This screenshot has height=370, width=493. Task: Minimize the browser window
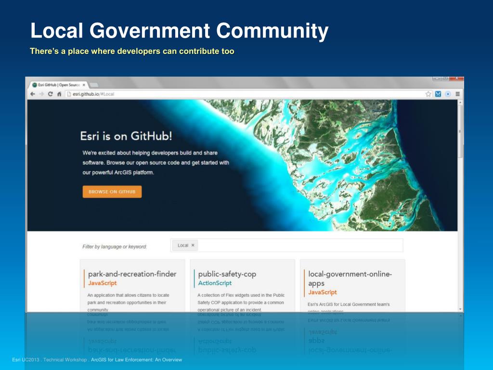coord(437,79)
